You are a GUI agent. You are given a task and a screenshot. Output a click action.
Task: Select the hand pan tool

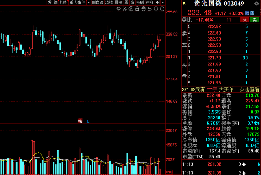point(143,9)
